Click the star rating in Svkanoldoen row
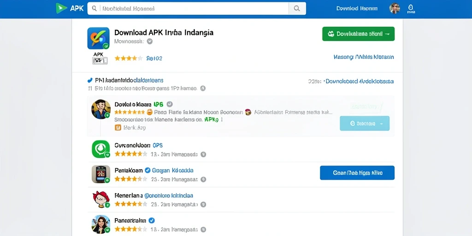This screenshot has width=472, height=236. 130,154
